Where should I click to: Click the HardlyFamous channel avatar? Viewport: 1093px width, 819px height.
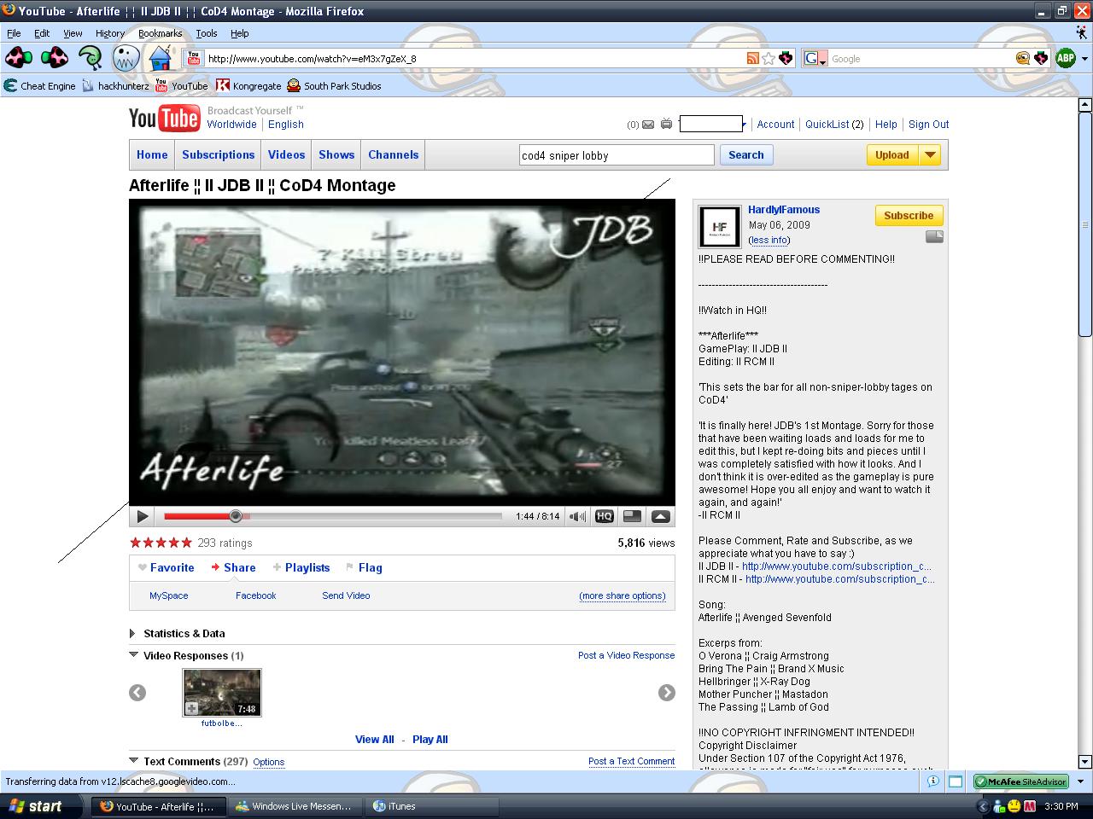click(719, 226)
